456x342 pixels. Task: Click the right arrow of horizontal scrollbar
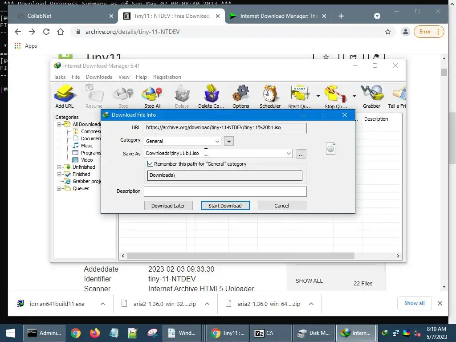[398, 256]
